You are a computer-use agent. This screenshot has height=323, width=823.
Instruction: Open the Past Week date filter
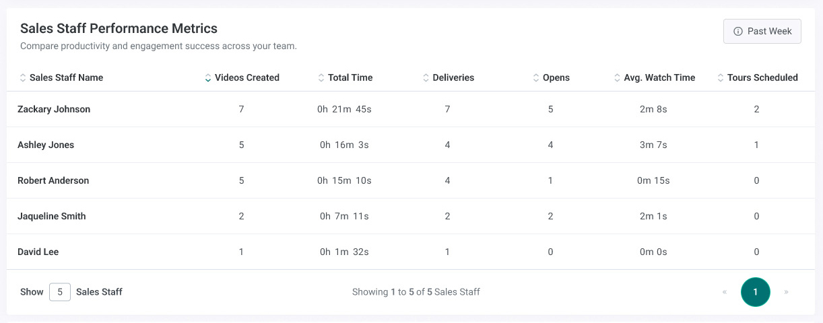point(762,32)
